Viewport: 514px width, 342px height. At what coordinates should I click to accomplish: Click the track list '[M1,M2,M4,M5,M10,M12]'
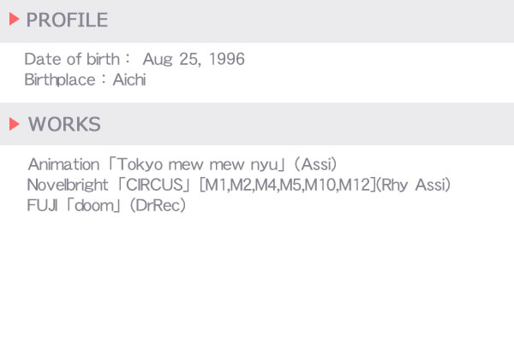288,185
